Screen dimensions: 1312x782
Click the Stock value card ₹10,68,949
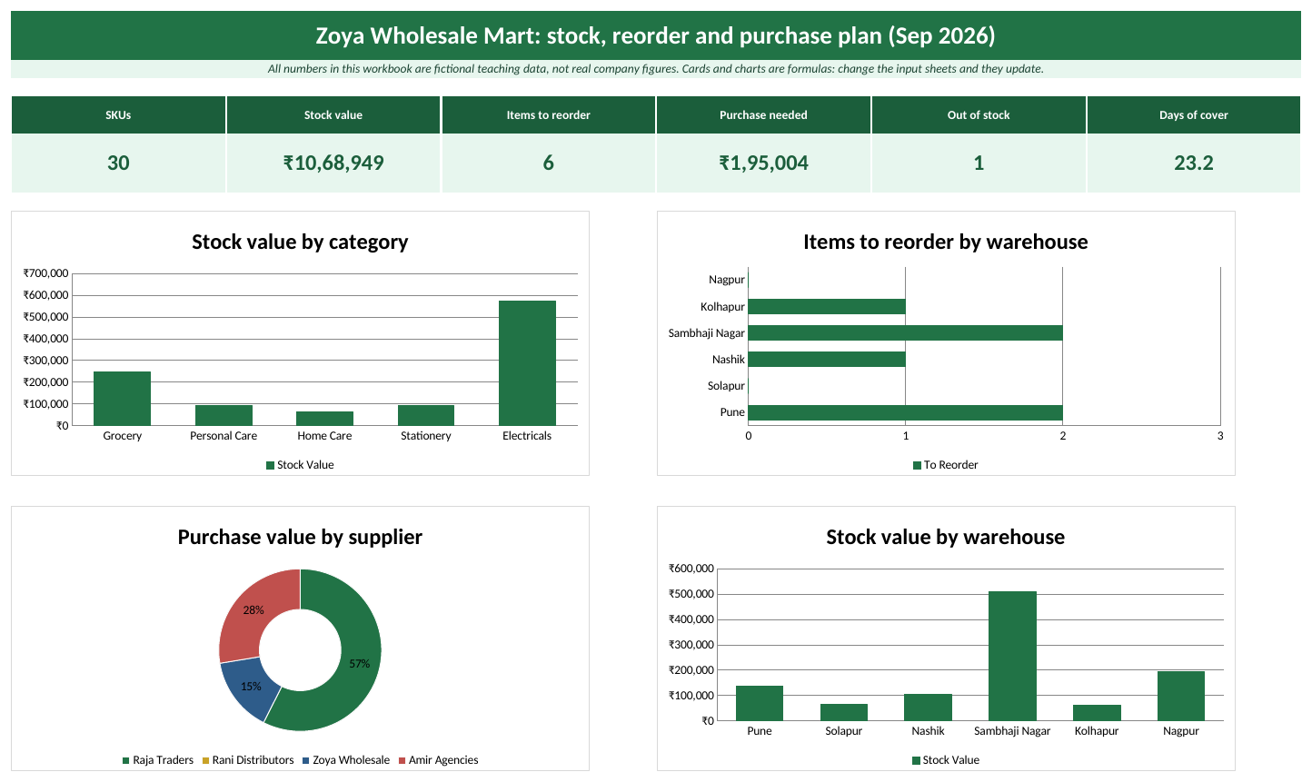(x=333, y=163)
